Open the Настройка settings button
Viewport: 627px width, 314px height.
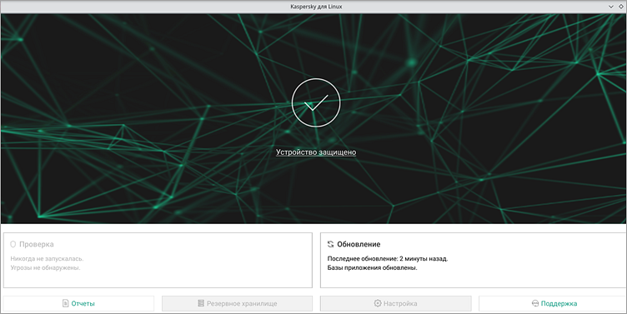tap(396, 304)
